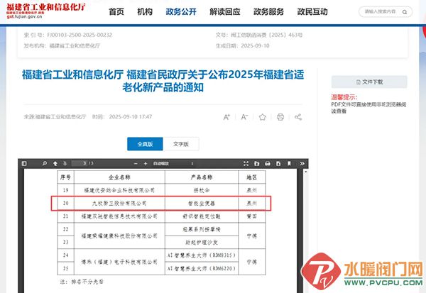
Task: Click the 地区 column header
Action: point(251,177)
